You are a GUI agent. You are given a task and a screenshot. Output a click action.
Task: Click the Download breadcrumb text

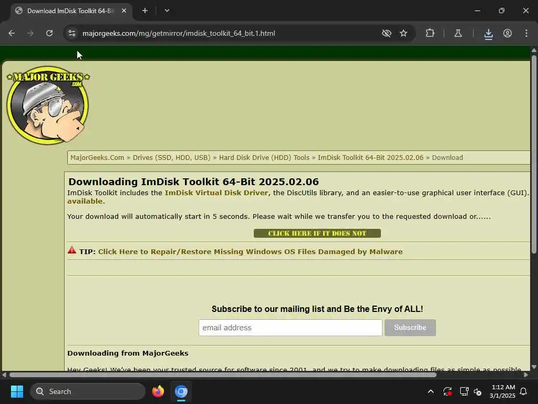[x=448, y=158]
